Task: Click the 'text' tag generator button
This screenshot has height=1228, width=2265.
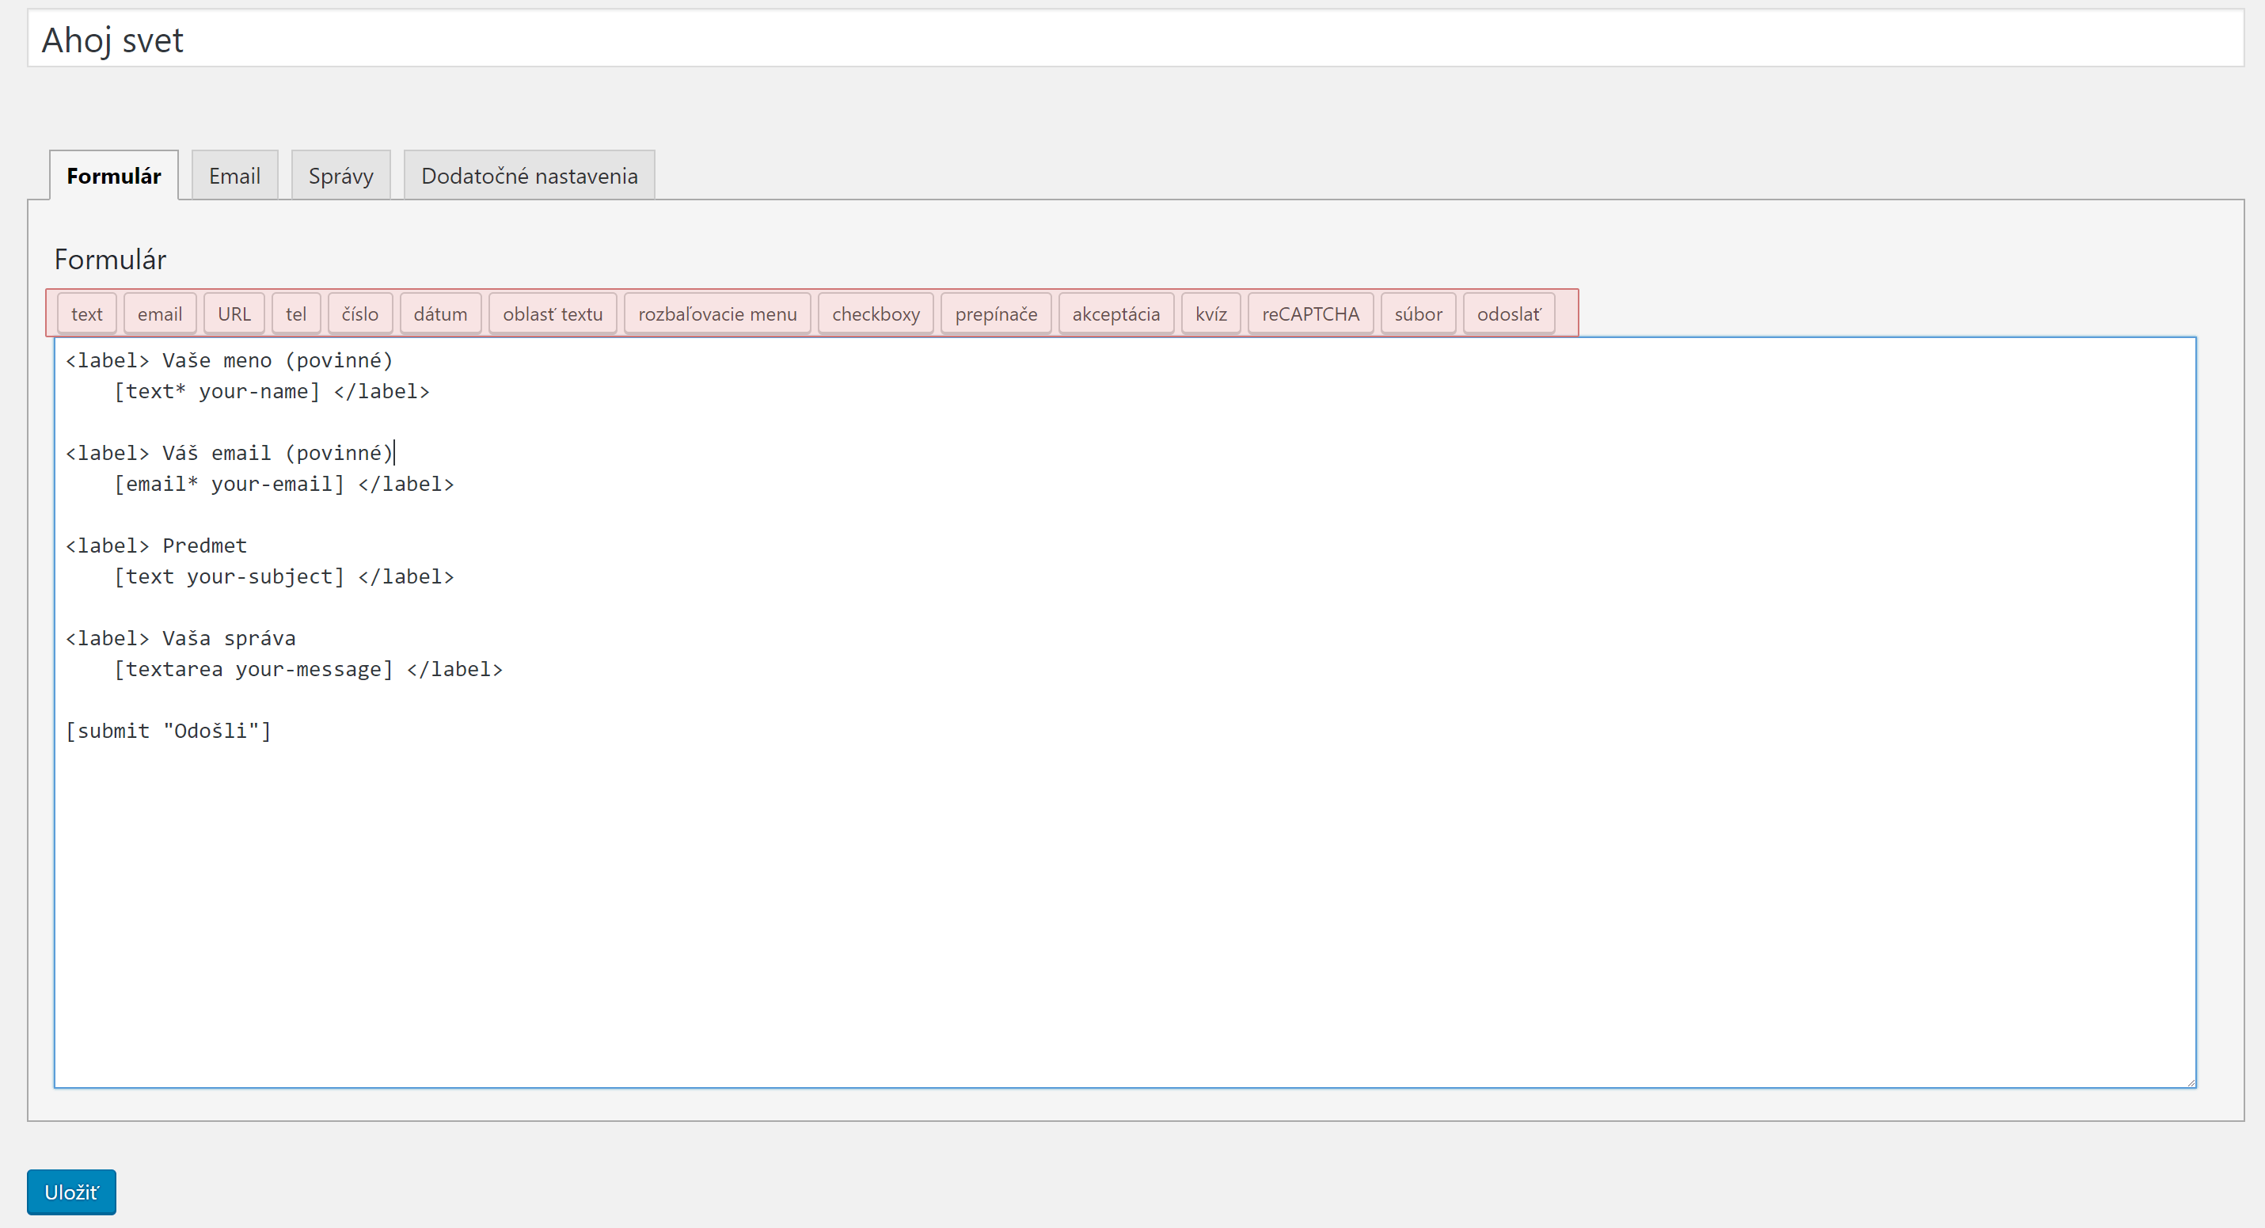Action: 86,314
